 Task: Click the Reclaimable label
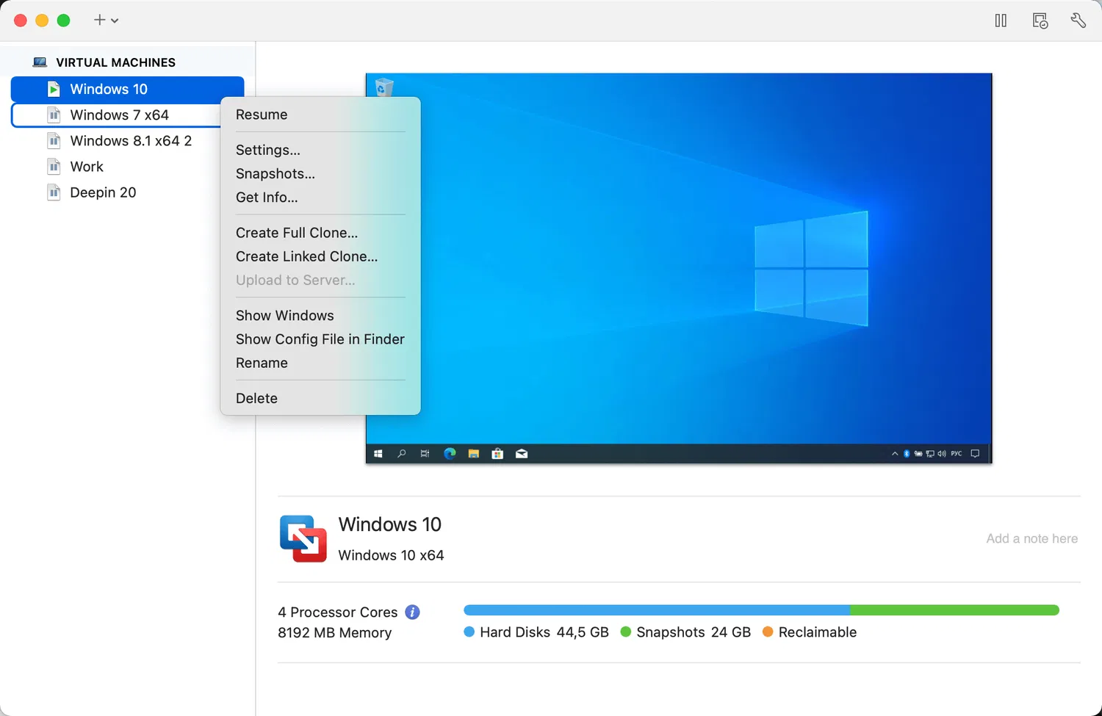tap(818, 632)
